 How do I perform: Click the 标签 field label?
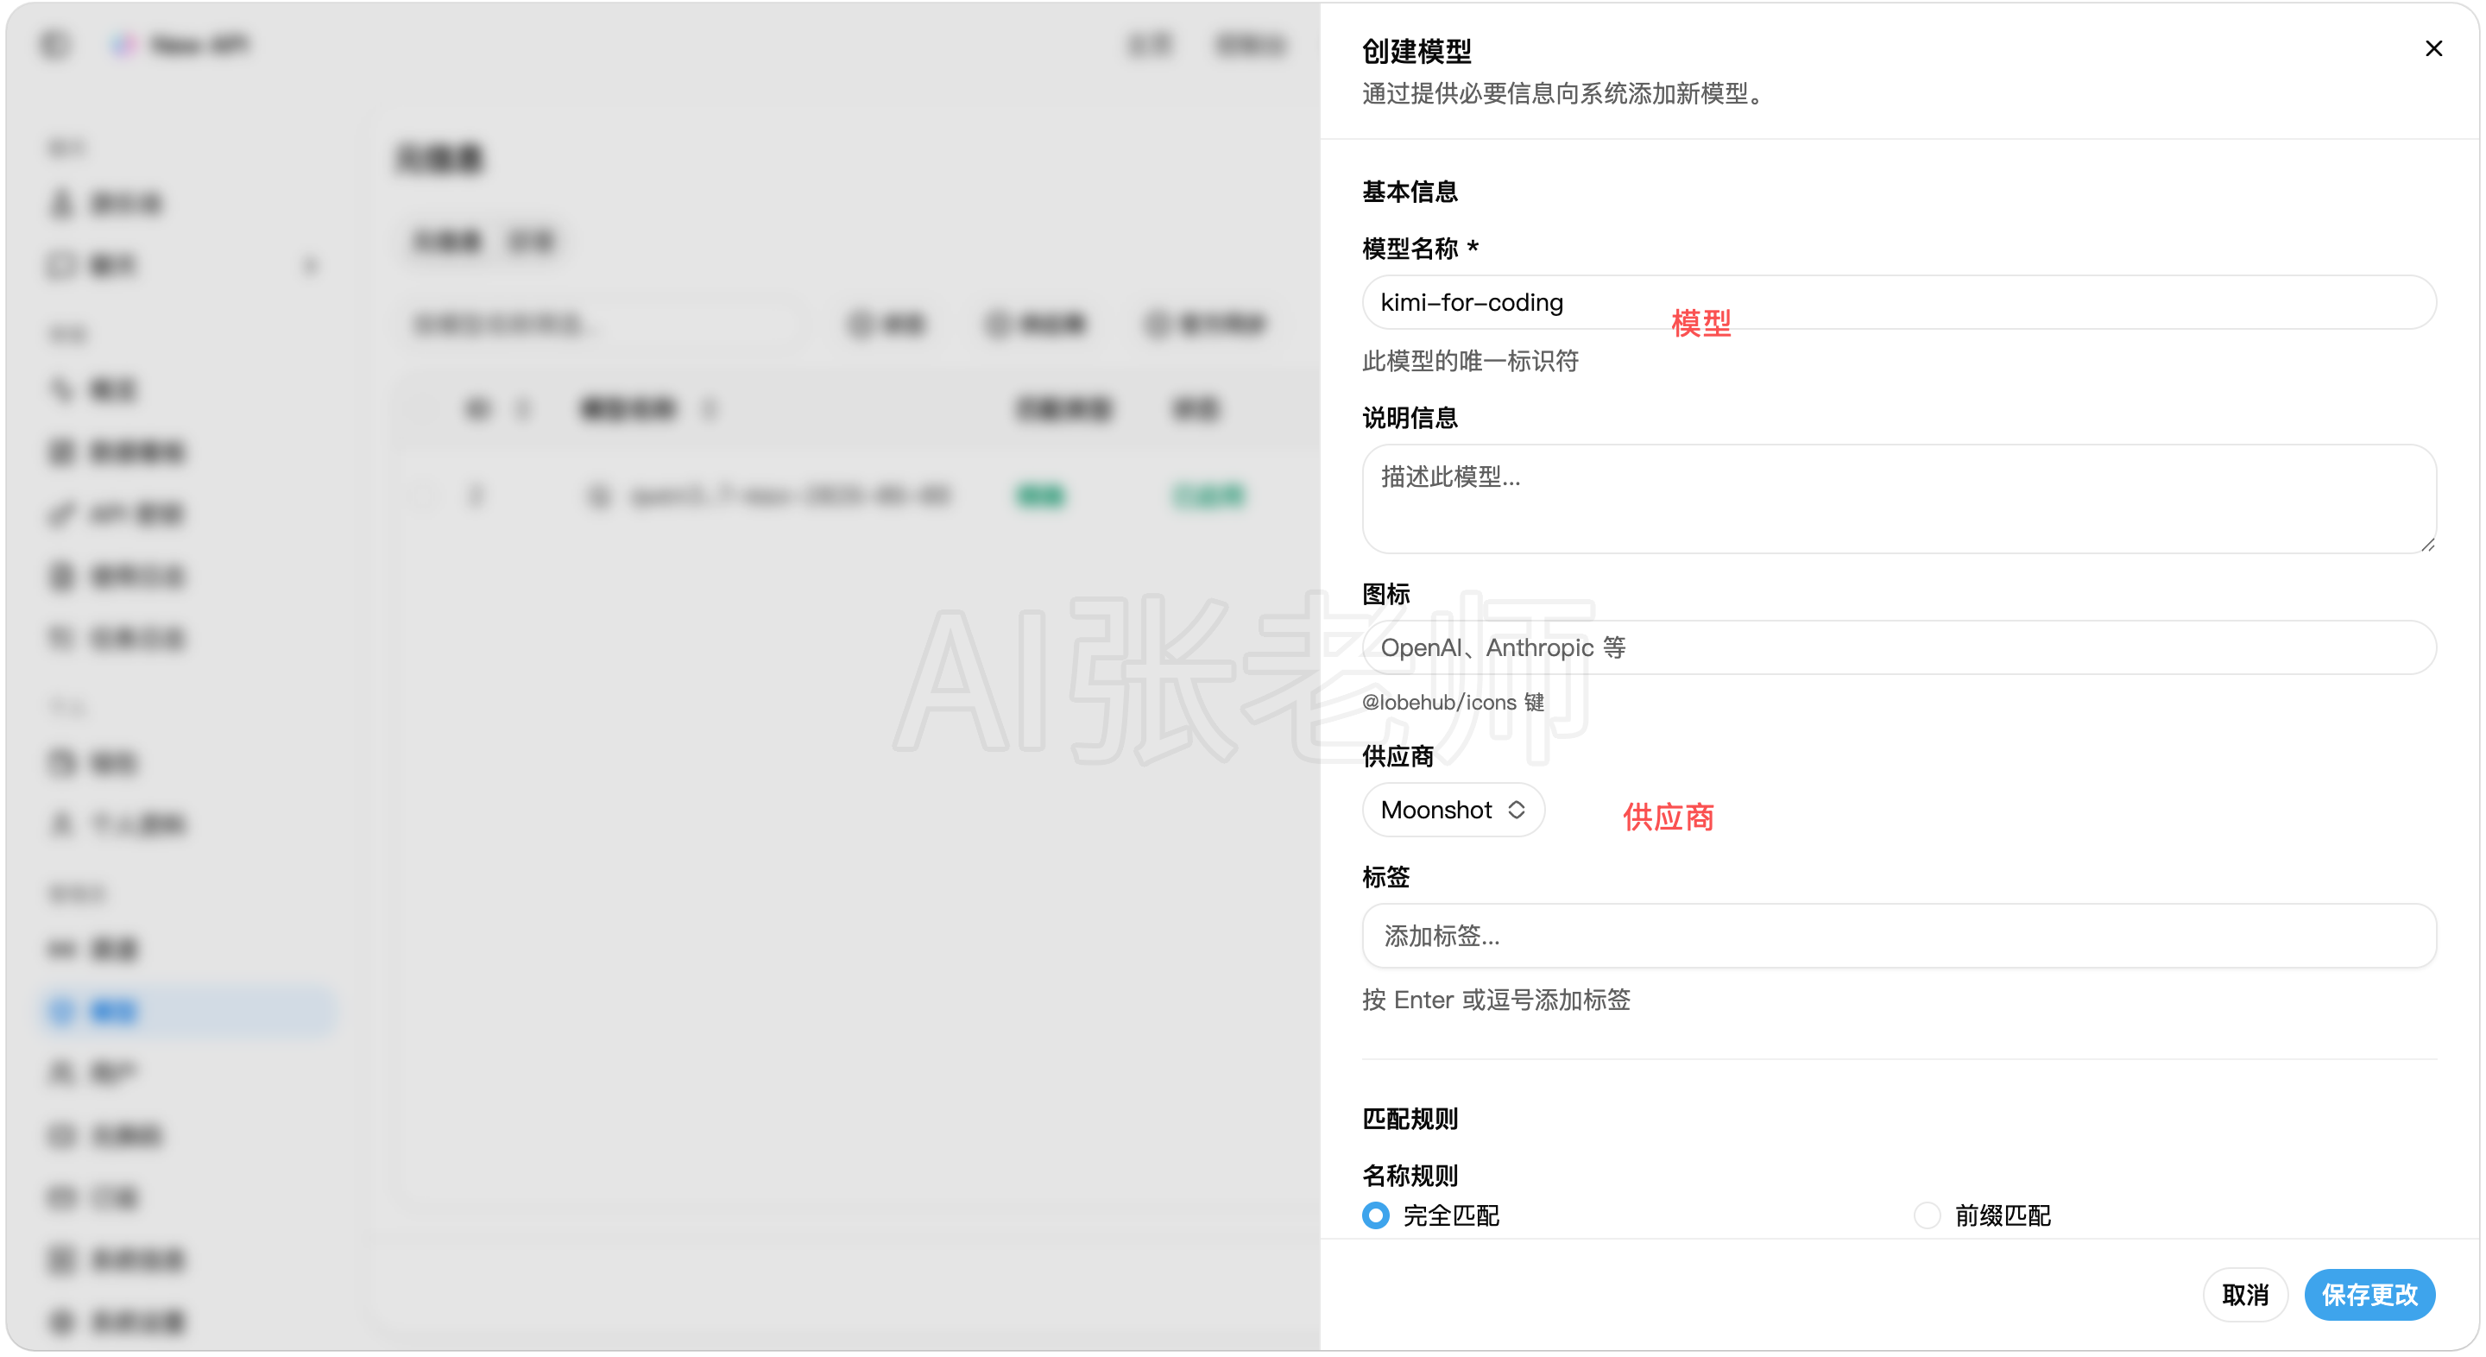pos(1385,876)
